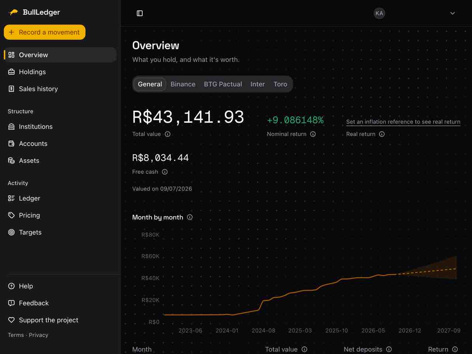Open the Accounts section
Screen dimensions: 472x354
[x=60, y=143]
